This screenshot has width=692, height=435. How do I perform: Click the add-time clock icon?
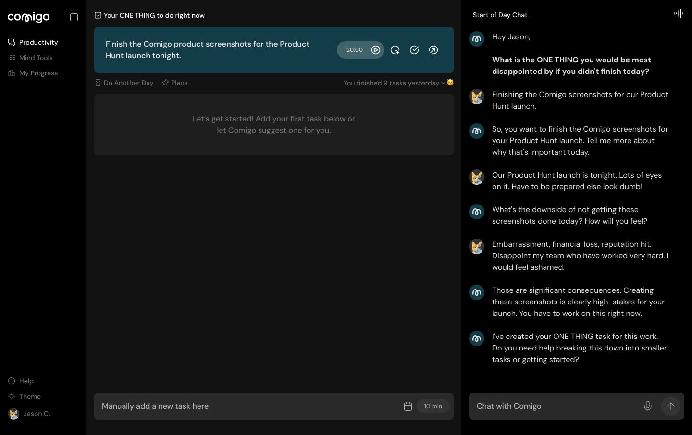click(395, 50)
